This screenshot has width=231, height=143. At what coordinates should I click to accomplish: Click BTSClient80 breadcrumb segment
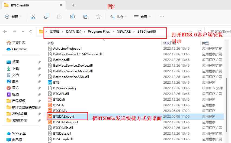pos(147,31)
